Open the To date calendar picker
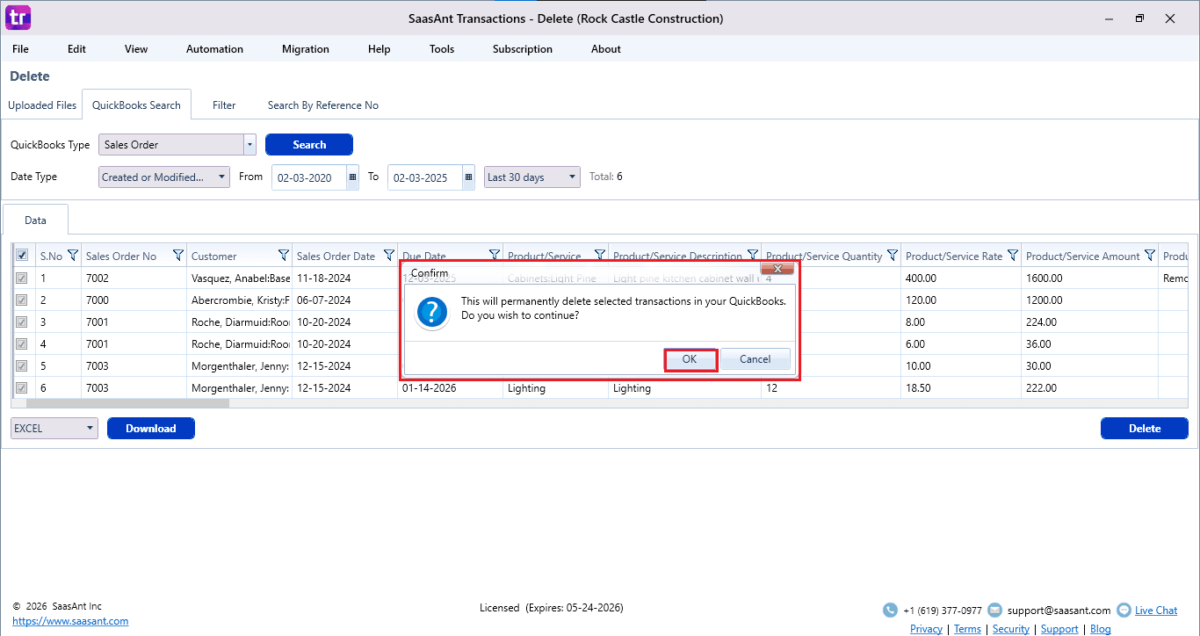This screenshot has height=636, width=1200. click(x=468, y=177)
